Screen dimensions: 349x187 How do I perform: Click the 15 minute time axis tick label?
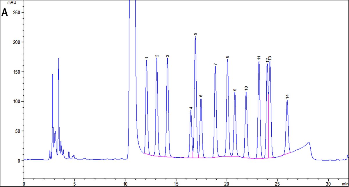(x=176, y=184)
